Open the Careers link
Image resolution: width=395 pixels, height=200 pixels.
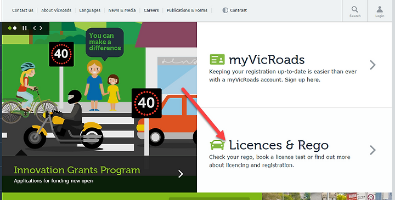pyautogui.click(x=151, y=10)
